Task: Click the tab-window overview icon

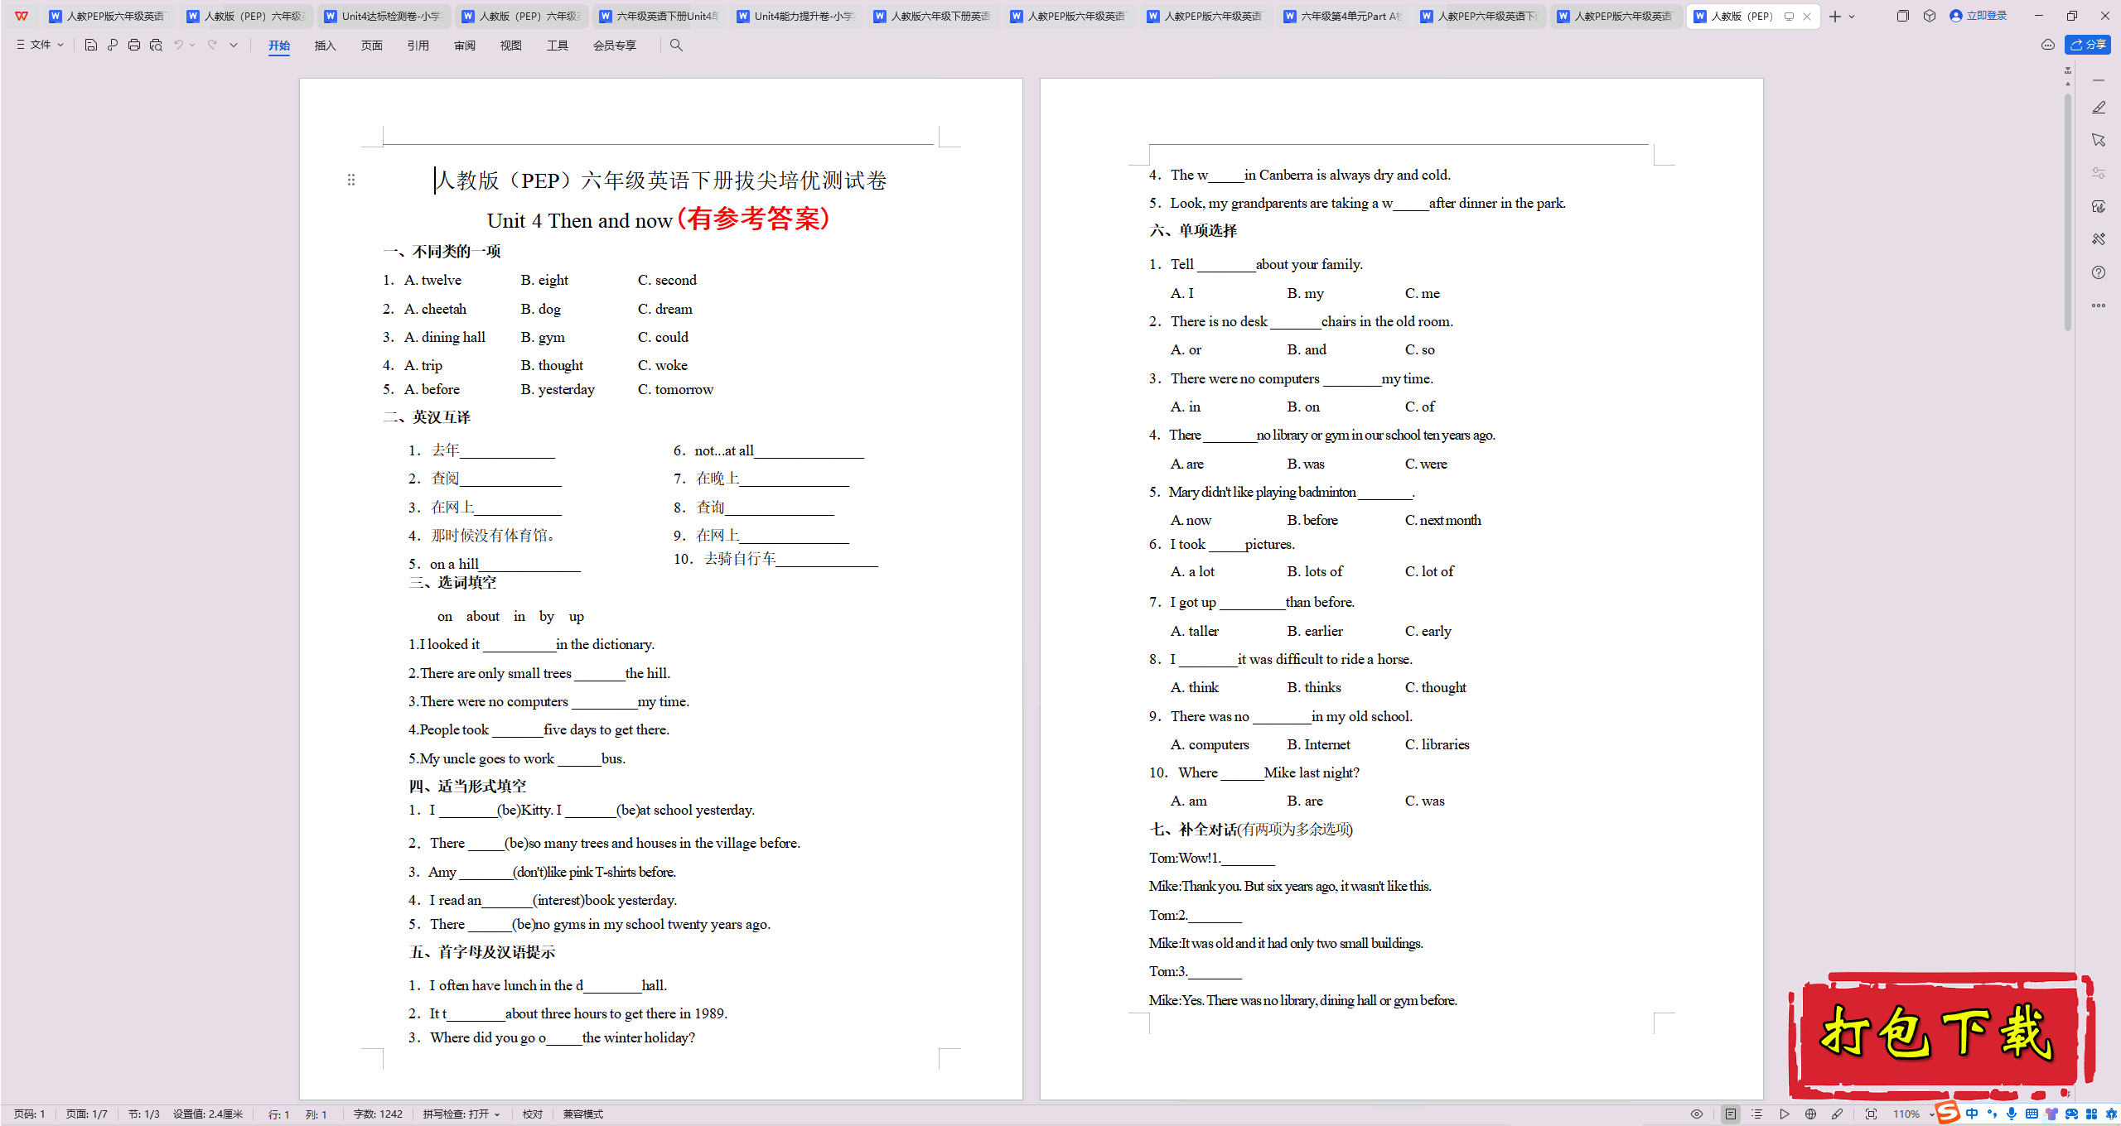Action: (x=1902, y=16)
